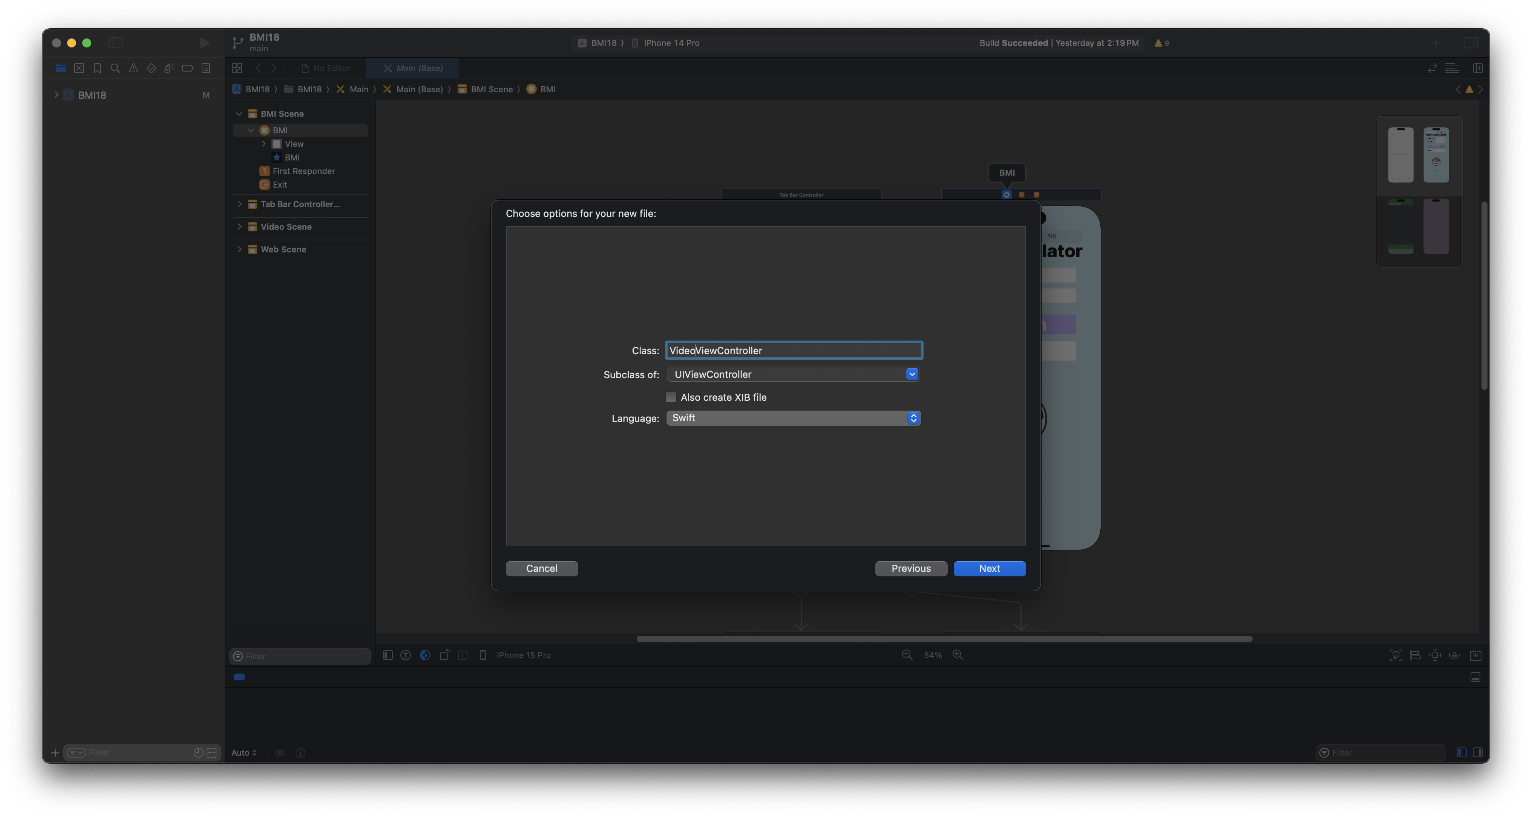Viewport: 1532px width, 819px height.
Task: Open the Find navigator magnifier icon
Action: (115, 68)
